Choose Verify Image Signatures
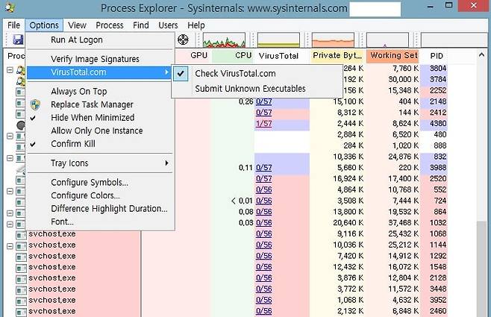Viewport: 491px width, 317px height. point(95,59)
